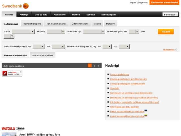The width and height of the screenshot is (181, 136).
Task: Click the circle icon beside Izvērst filtru
Action: coord(176,50)
